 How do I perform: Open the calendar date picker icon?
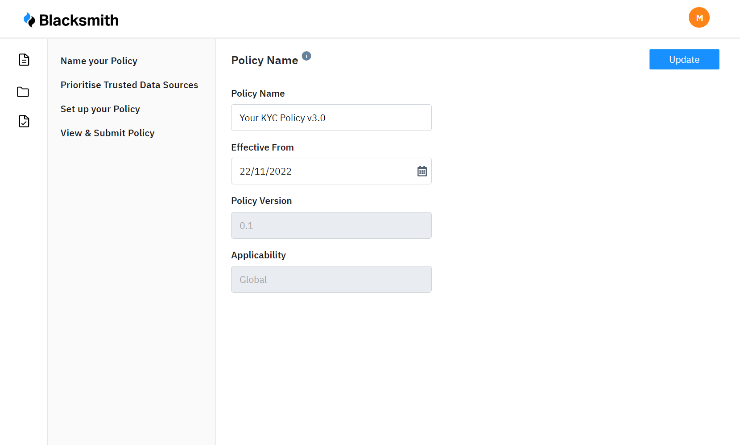coord(422,171)
